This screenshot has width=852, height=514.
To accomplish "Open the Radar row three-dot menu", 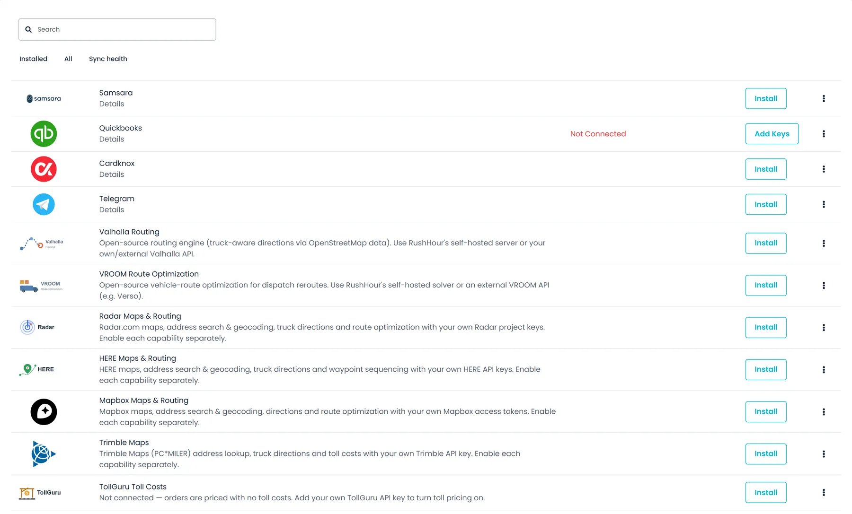I will (824, 327).
